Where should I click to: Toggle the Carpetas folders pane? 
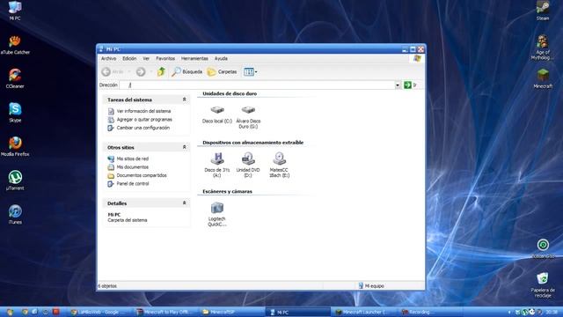tap(223, 71)
